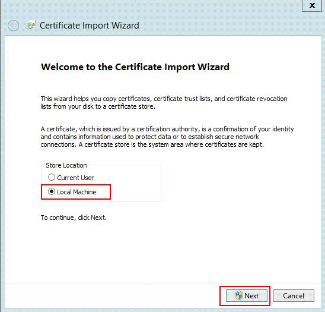The width and height of the screenshot is (325, 312).
Task: Select the Current User radio button
Action: 52,178
